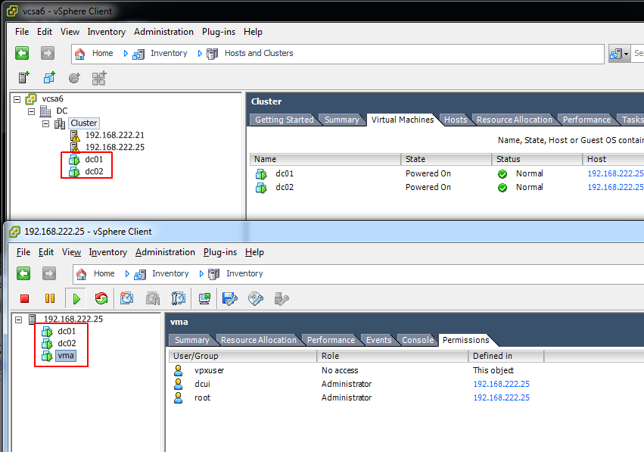The height and width of the screenshot is (452, 644).
Task: Open the cluster Performance tab
Action: click(x=586, y=120)
